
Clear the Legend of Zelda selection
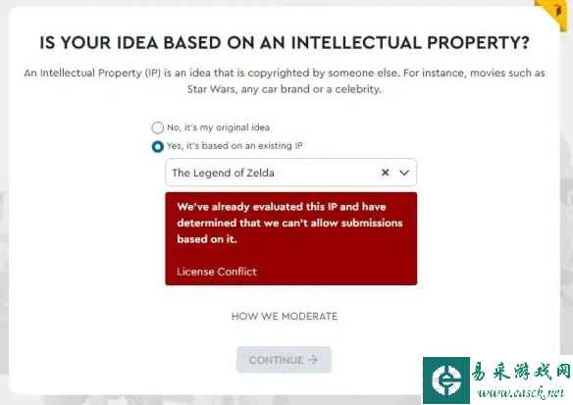pyautogui.click(x=385, y=173)
